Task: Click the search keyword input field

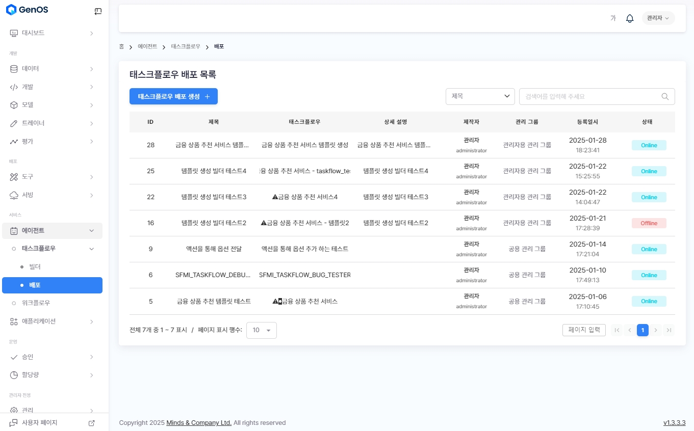Action: pos(592,96)
